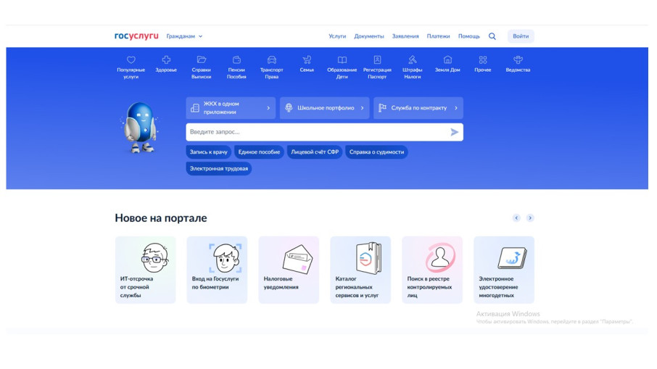Open Штрафы Налоги gavel icon
The height and width of the screenshot is (369, 657).
413,59
